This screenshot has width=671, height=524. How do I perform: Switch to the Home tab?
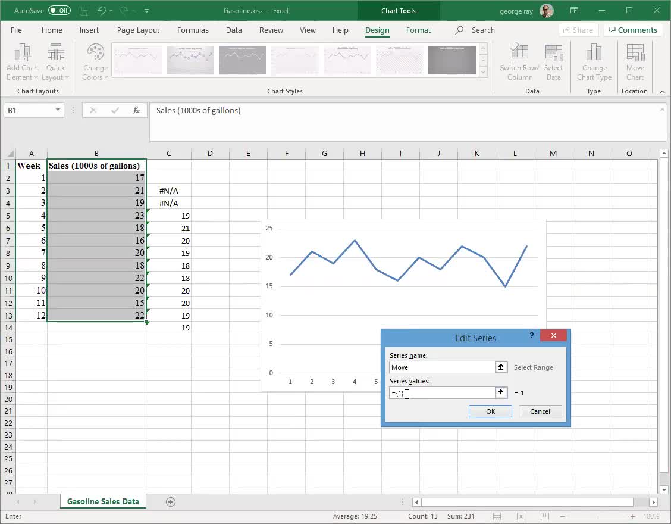click(x=52, y=30)
